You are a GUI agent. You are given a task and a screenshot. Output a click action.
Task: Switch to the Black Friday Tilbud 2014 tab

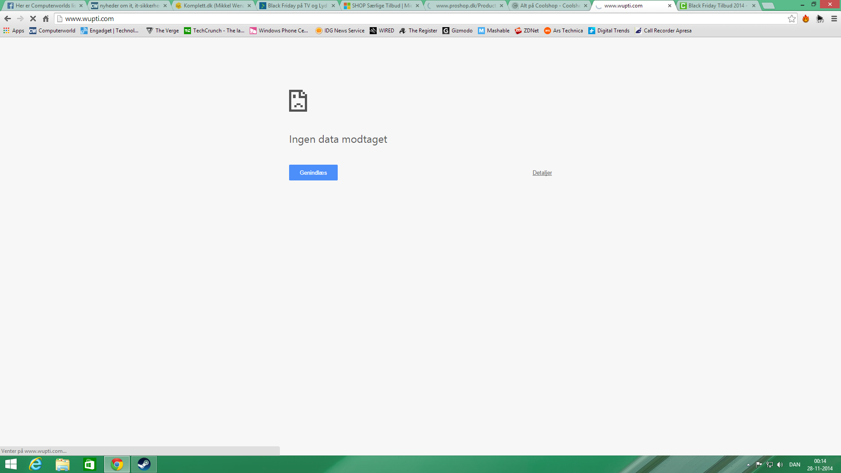coord(716,6)
